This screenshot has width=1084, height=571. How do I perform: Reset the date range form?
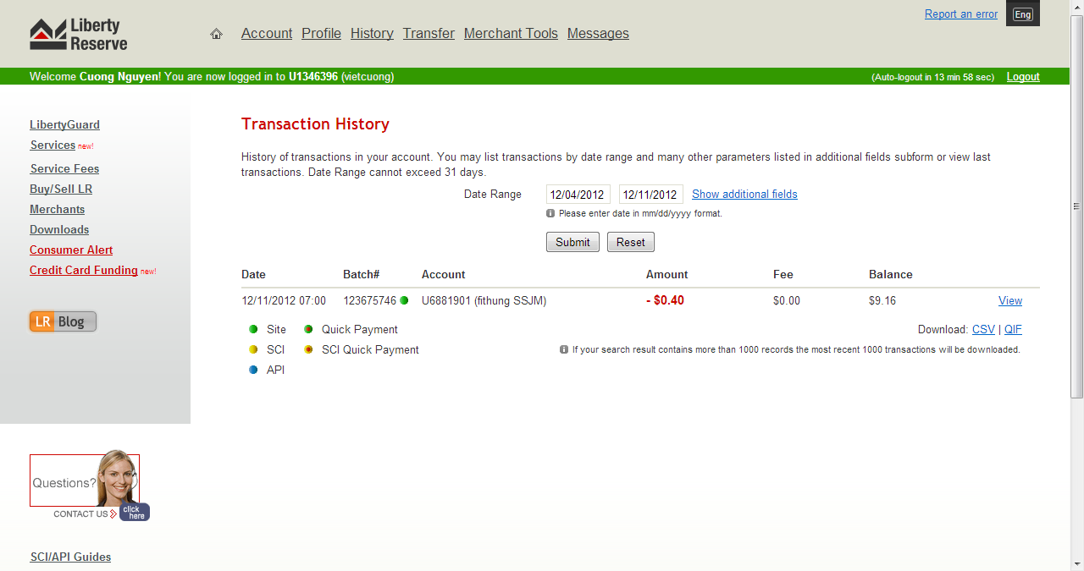point(631,242)
